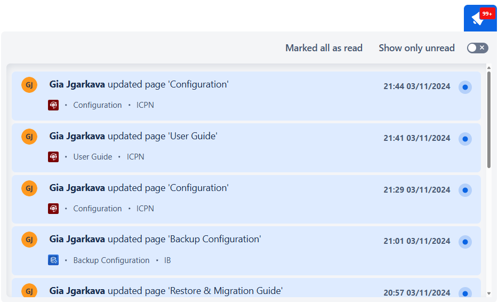
Task: Click timestamp 21:01 03/11/2024
Action: 417,241
